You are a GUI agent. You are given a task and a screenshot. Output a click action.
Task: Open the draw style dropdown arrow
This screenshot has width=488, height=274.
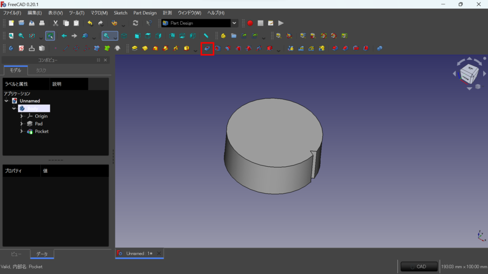[41, 38]
